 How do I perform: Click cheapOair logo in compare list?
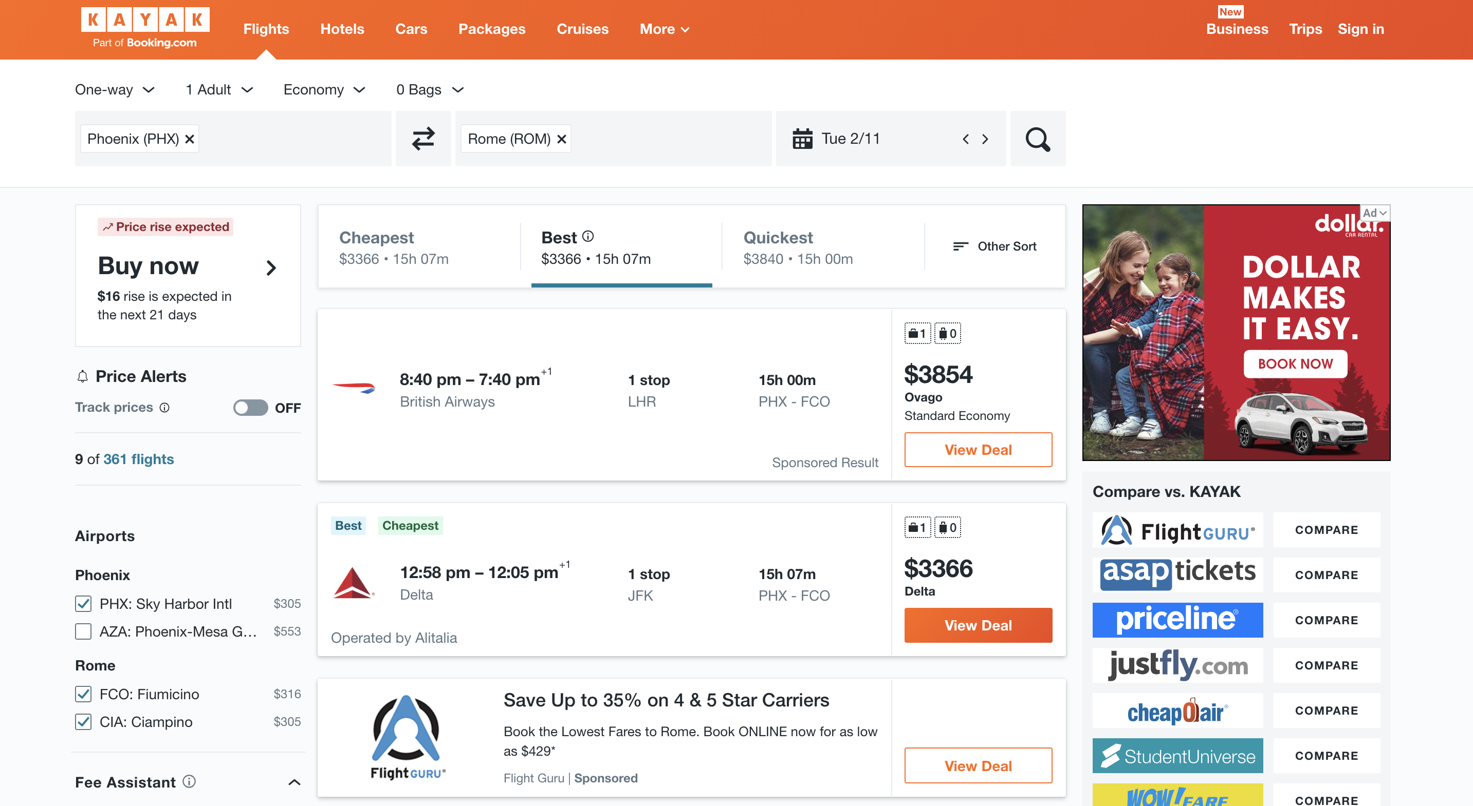(x=1177, y=710)
